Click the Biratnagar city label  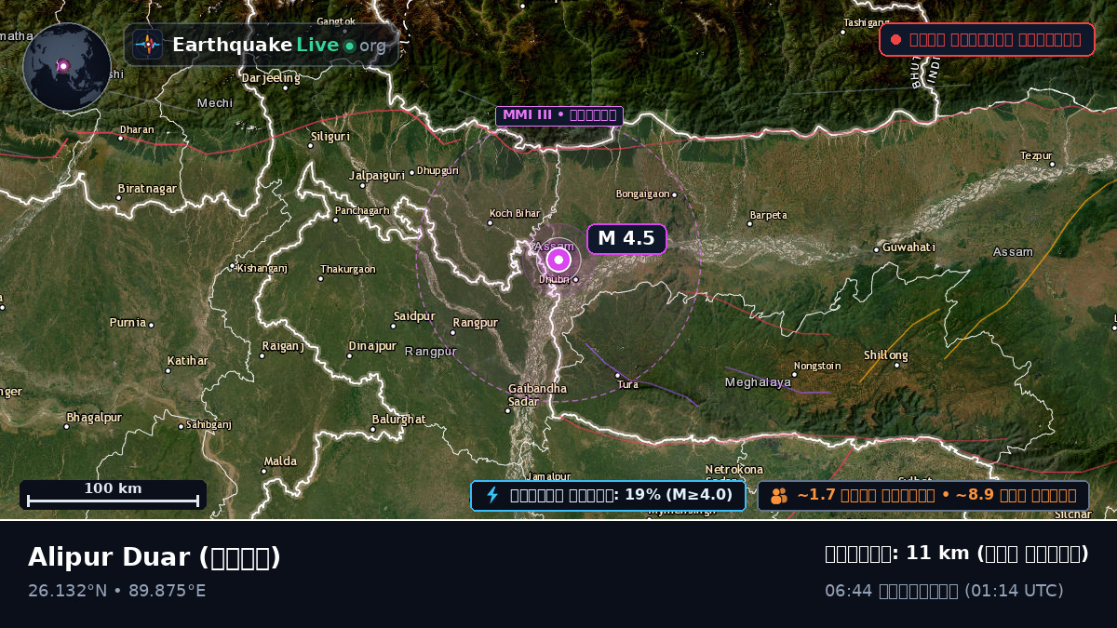pyautogui.click(x=147, y=189)
